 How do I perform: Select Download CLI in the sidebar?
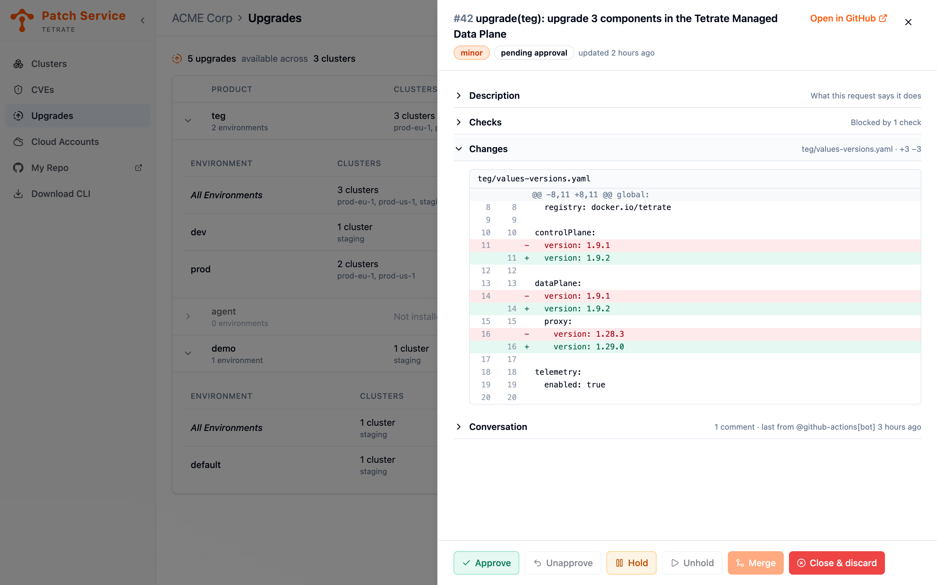[x=78, y=193]
